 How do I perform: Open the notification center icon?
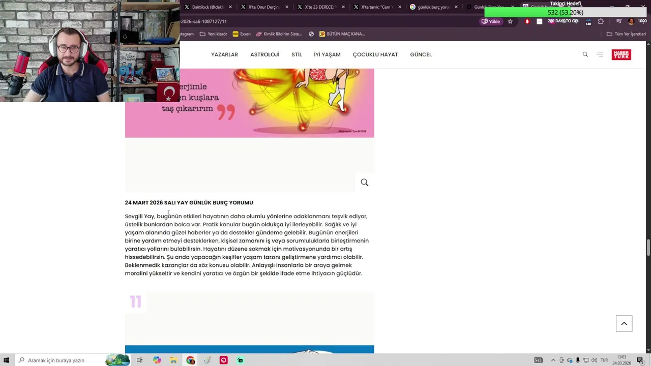(x=640, y=360)
